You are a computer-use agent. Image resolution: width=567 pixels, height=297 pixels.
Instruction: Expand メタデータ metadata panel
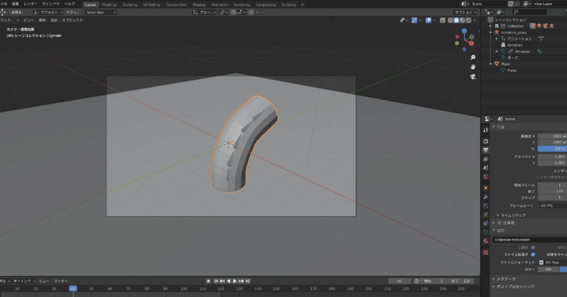point(494,279)
